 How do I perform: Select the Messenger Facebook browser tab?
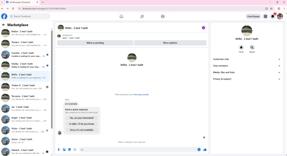coord(22,2)
